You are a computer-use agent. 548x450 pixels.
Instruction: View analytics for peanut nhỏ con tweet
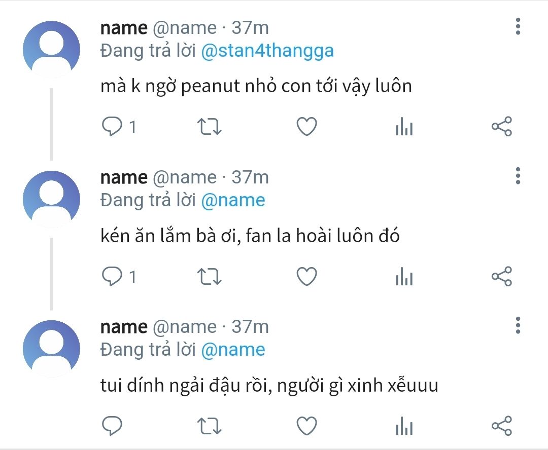pyautogui.click(x=404, y=127)
